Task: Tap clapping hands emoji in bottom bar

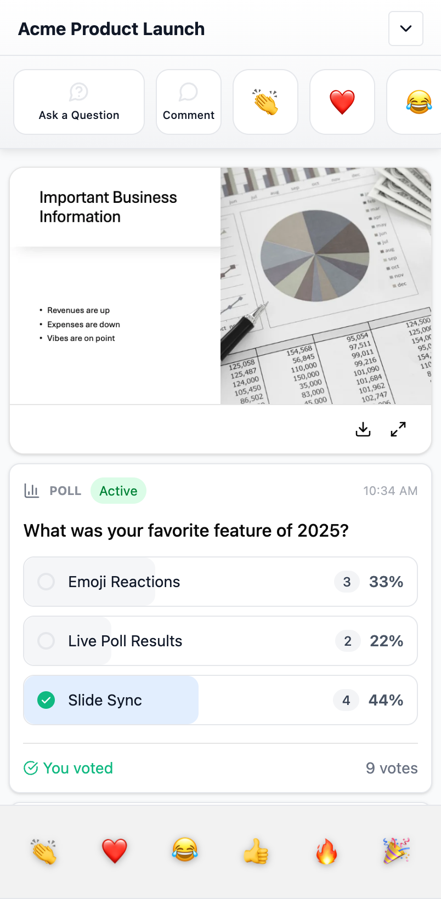Action: click(x=44, y=851)
